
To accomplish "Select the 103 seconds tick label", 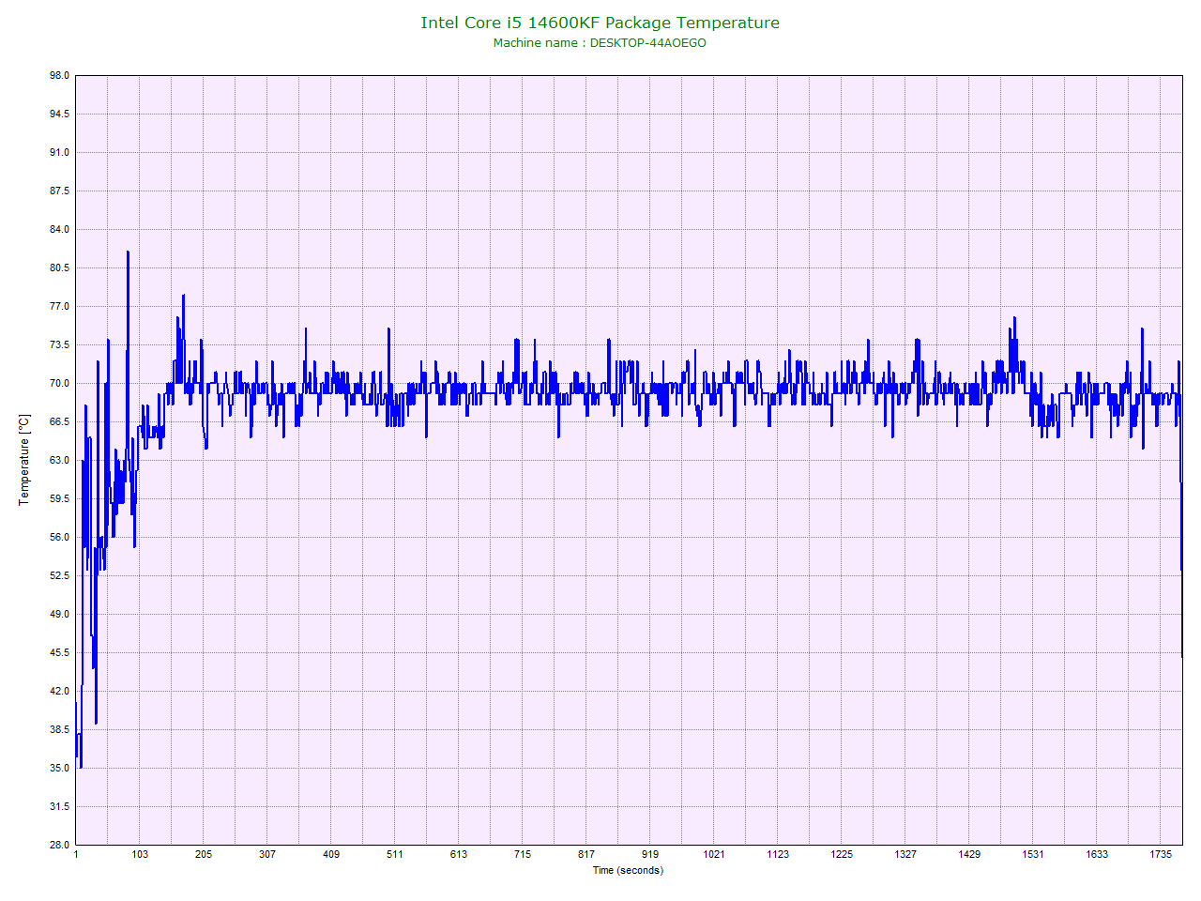I will tap(140, 854).
